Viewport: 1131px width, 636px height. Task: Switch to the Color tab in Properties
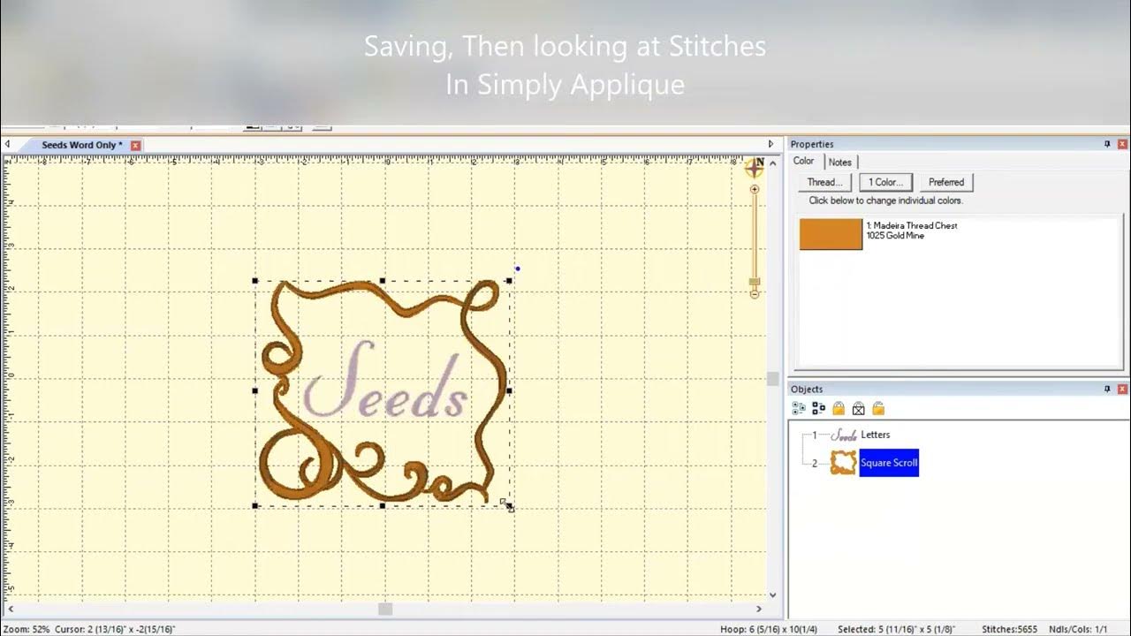tap(804, 161)
